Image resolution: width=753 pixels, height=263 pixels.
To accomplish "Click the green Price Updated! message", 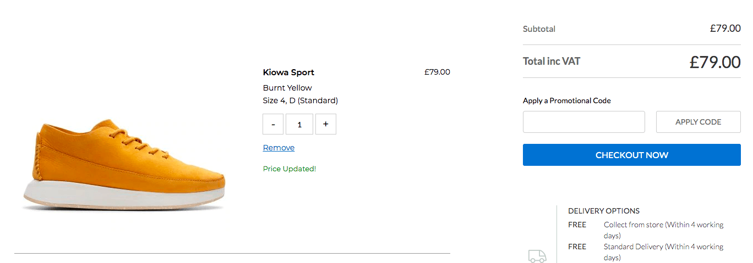I will pos(290,169).
